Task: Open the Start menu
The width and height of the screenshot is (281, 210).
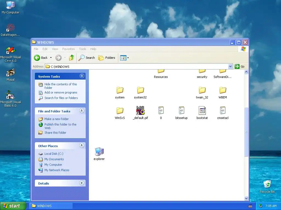Action: (13, 206)
